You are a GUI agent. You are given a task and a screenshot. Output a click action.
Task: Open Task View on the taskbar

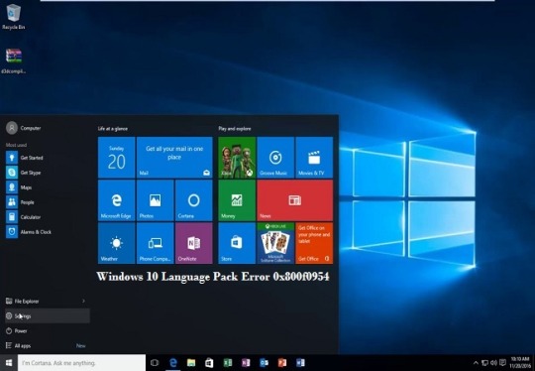point(155,363)
